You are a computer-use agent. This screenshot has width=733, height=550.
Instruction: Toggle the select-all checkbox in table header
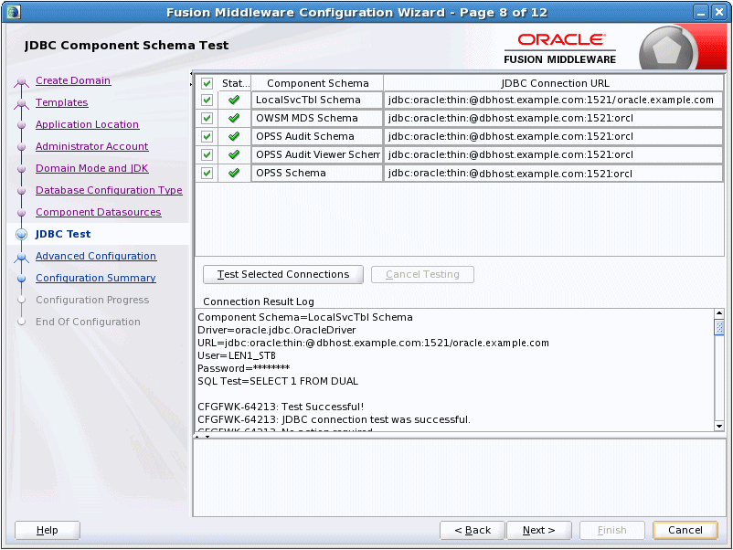207,83
